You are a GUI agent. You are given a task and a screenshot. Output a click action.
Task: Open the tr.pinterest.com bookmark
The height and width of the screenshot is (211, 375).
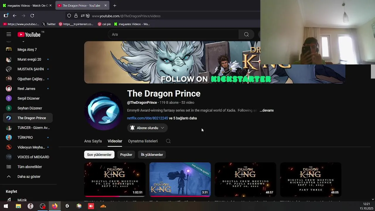click(76, 24)
